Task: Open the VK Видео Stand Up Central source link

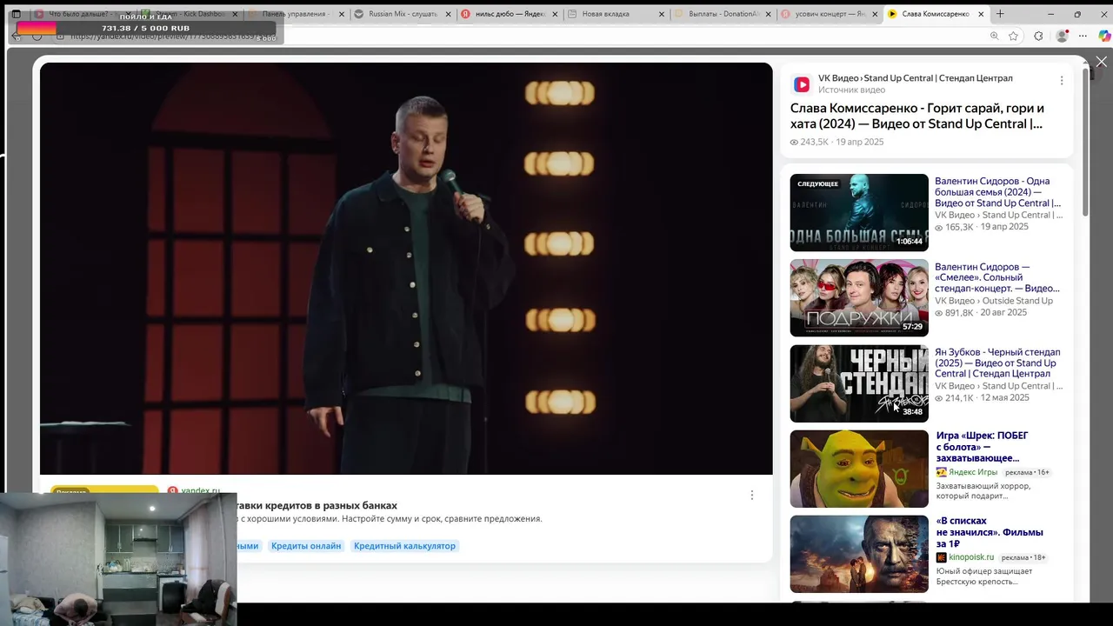Action: click(915, 78)
